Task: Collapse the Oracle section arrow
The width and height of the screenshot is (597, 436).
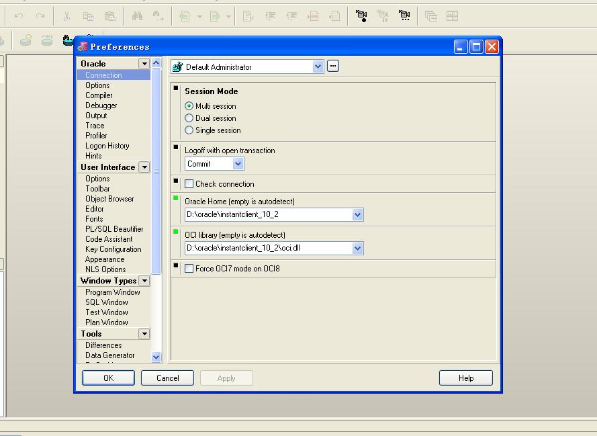Action: (x=144, y=63)
